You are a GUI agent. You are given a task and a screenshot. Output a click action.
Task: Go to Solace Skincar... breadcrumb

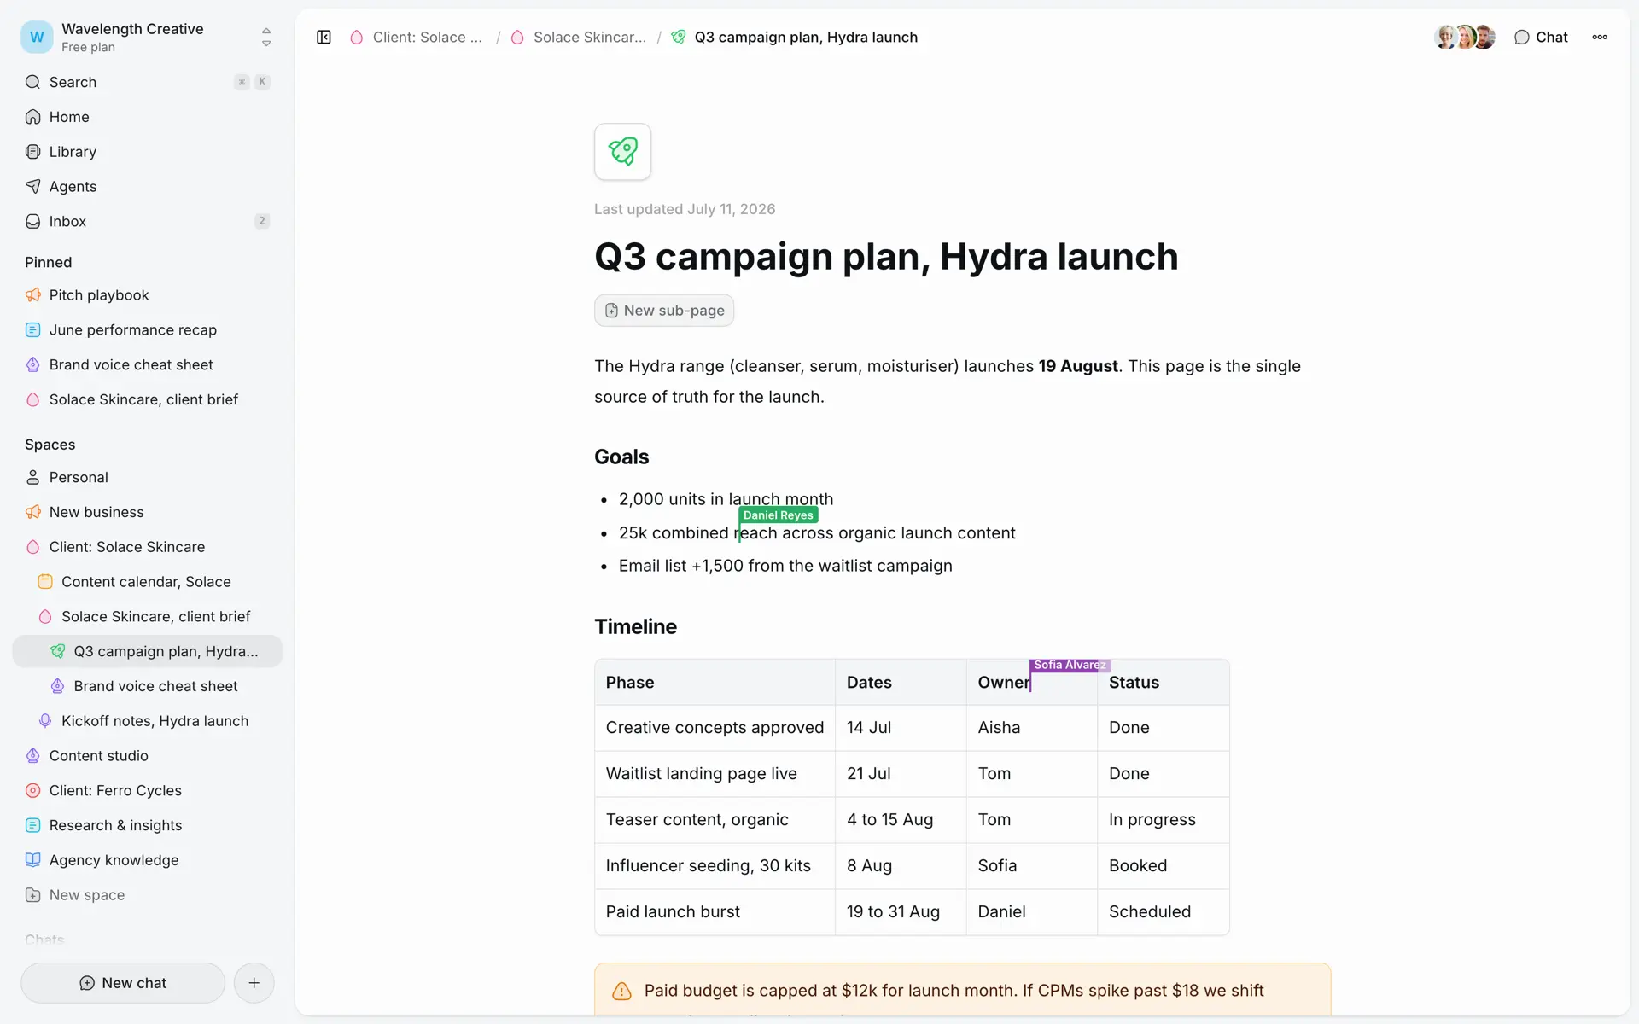pyautogui.click(x=579, y=38)
